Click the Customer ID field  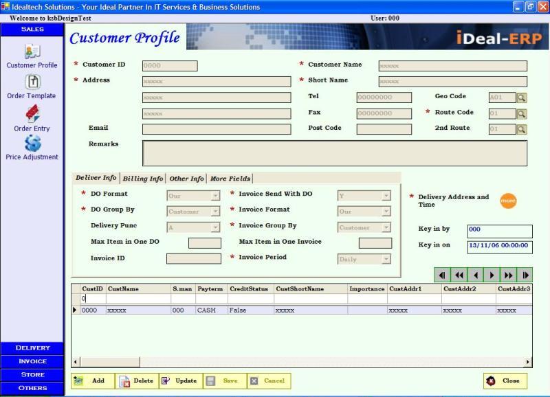(x=170, y=66)
